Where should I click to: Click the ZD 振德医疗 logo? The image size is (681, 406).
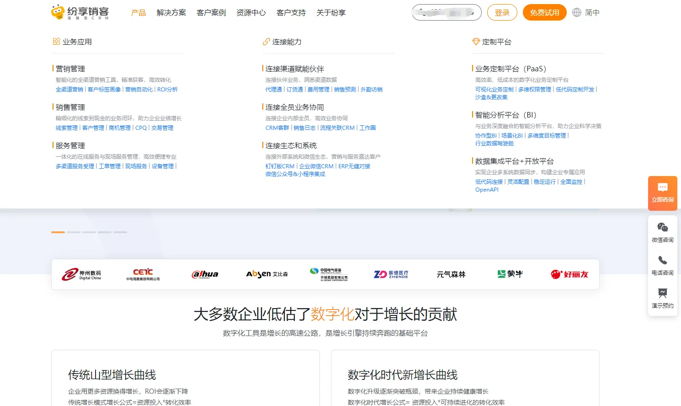(391, 274)
